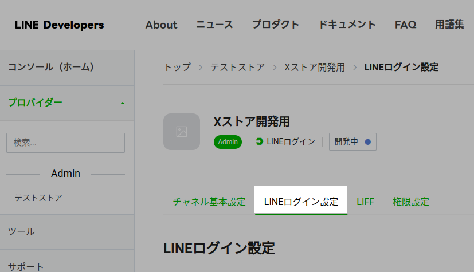Go to the プロダクト page

[276, 25]
